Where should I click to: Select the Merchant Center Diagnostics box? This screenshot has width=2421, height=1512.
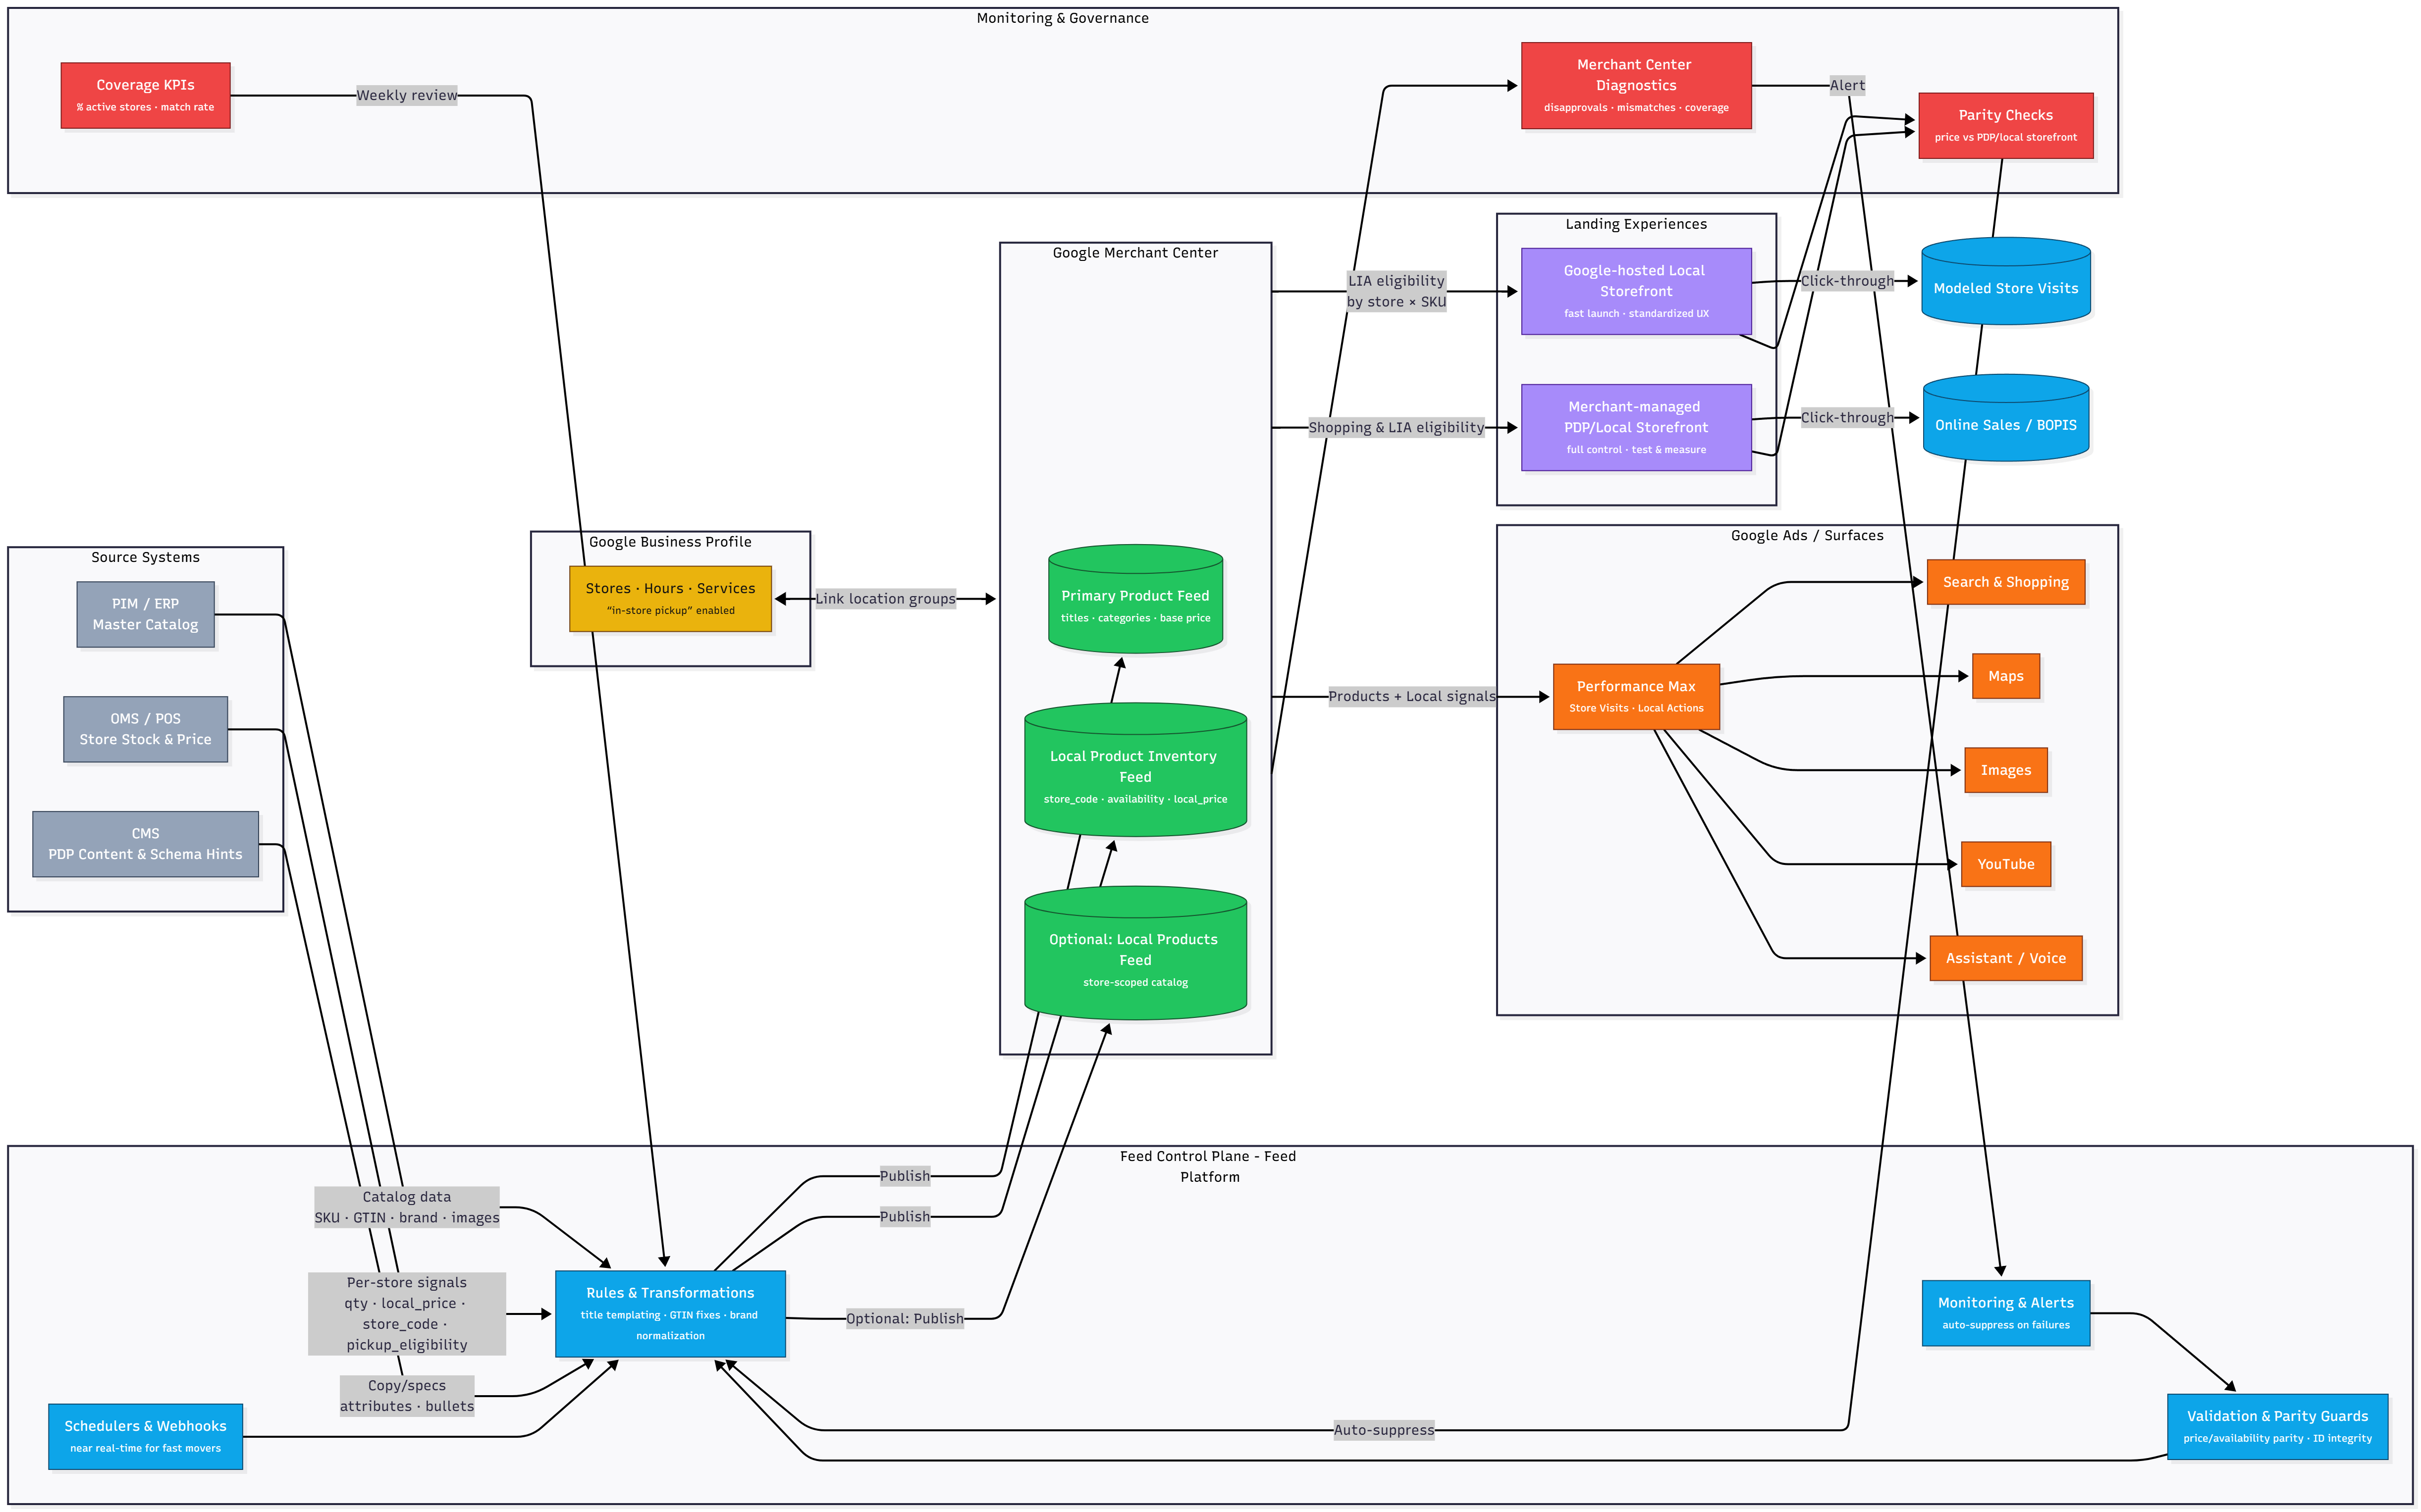click(x=1636, y=85)
